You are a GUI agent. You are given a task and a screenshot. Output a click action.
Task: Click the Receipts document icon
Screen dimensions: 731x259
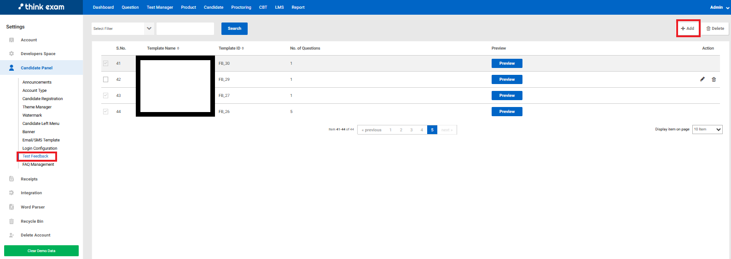coord(12,179)
